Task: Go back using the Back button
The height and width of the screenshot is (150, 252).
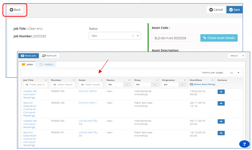Action: click(15, 10)
